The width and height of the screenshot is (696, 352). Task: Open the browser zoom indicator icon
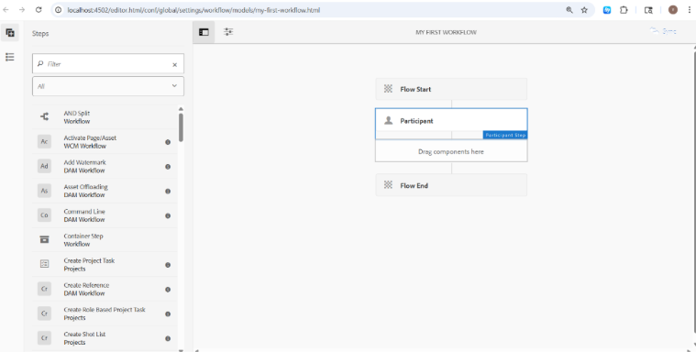coord(569,10)
